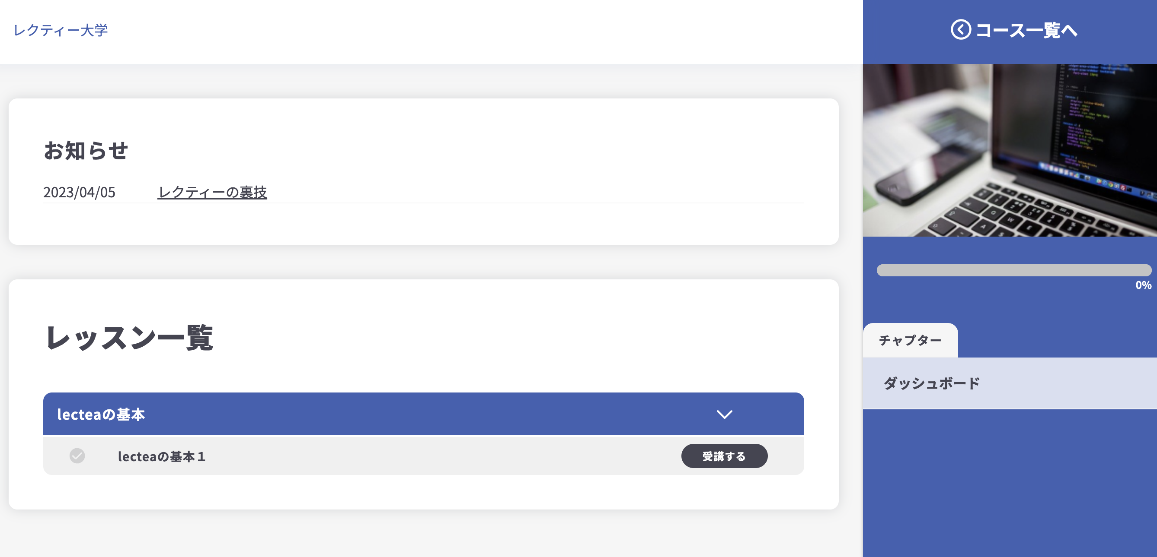Click the 0% progress label
This screenshot has width=1157, height=557.
1143,285
